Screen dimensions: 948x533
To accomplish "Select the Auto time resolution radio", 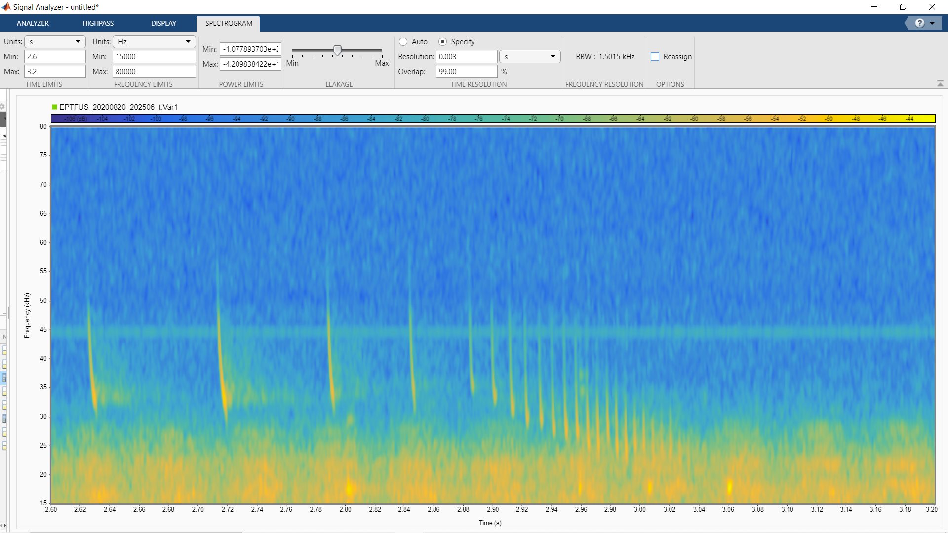I will [403, 42].
